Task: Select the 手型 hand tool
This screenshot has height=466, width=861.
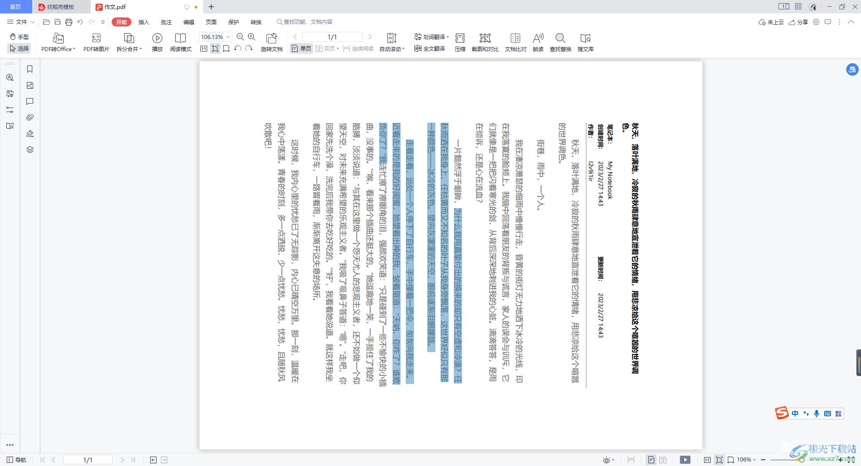Action: point(19,37)
